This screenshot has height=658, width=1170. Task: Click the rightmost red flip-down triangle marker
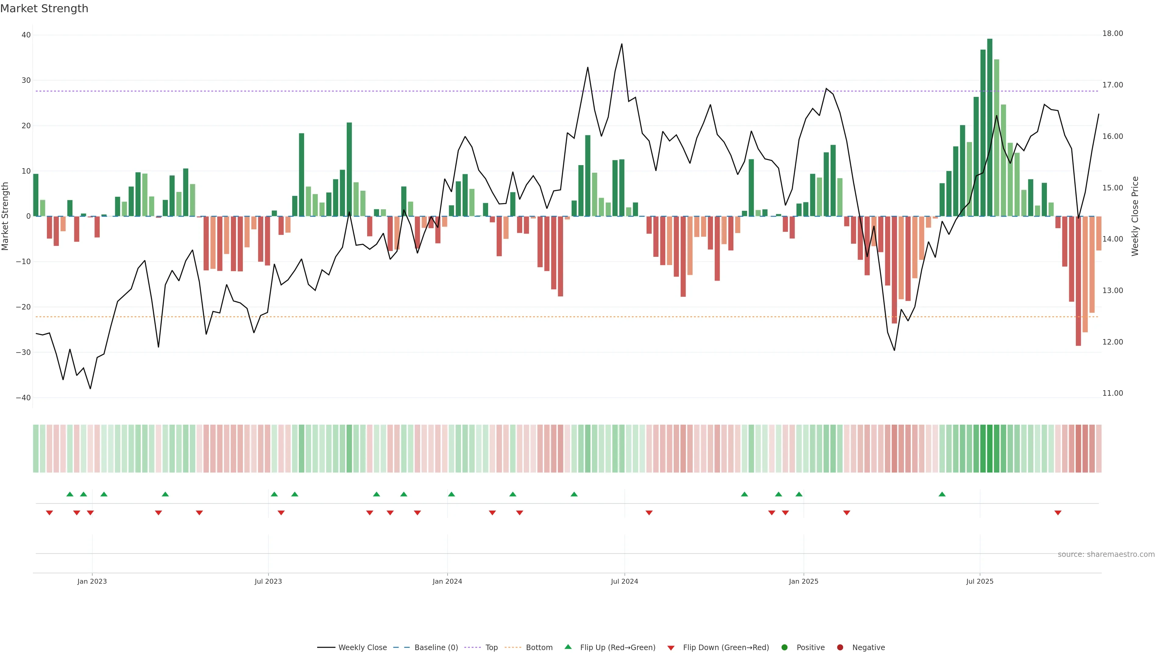click(x=1058, y=513)
